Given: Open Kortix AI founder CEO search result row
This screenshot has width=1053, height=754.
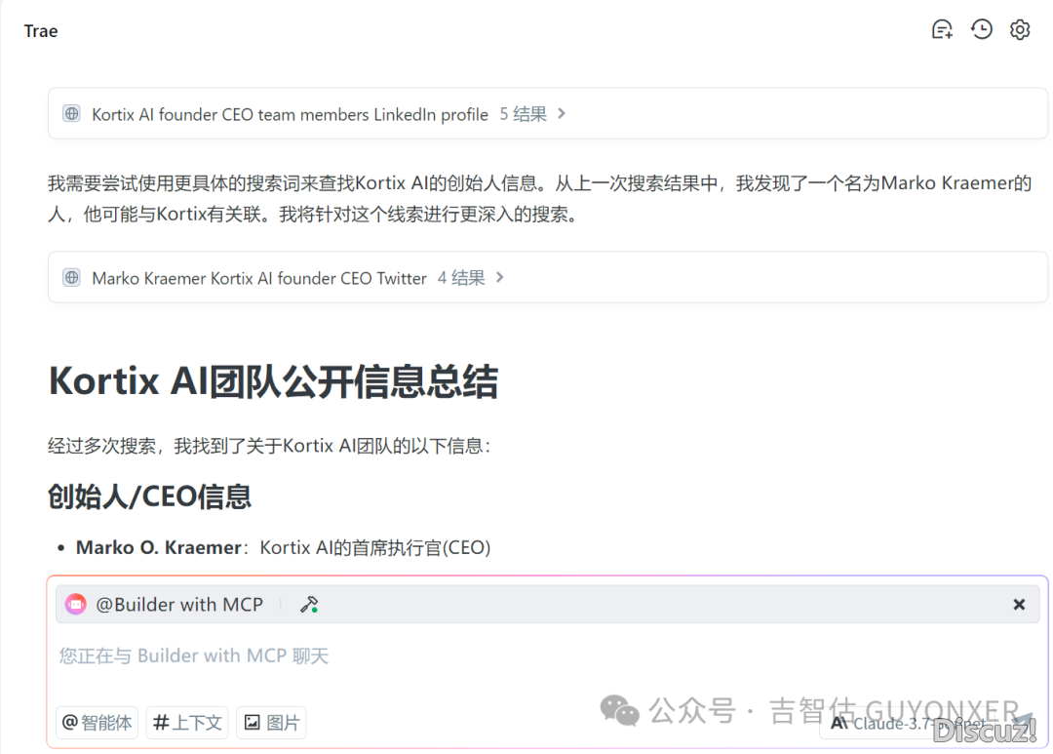Looking at the screenshot, I should tap(290, 114).
